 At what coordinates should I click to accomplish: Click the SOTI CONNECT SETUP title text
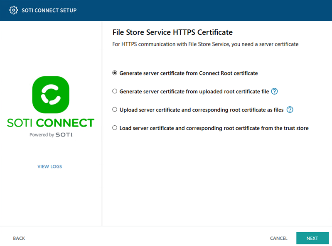click(49, 10)
